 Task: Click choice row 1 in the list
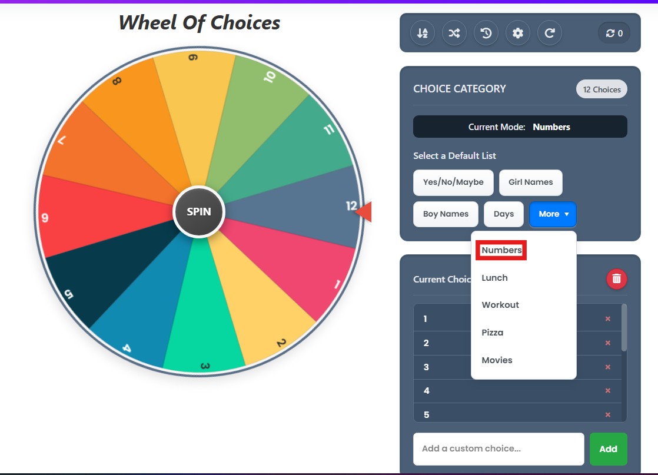point(517,319)
